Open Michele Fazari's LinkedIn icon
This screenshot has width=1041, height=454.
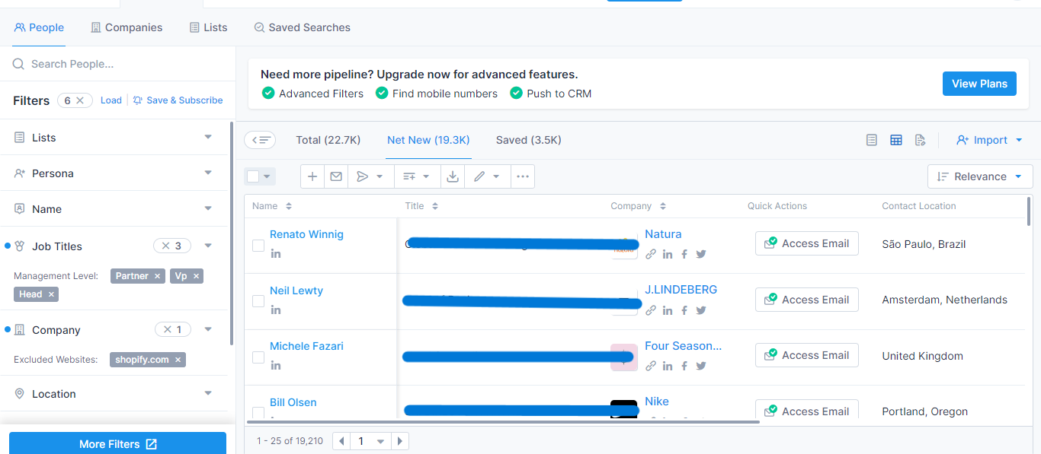click(x=276, y=365)
